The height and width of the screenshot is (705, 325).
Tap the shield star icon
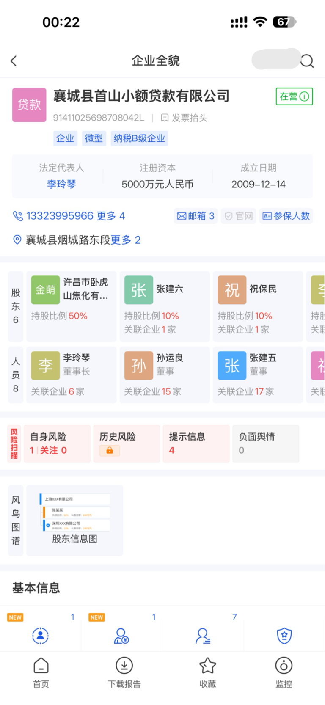(284, 636)
